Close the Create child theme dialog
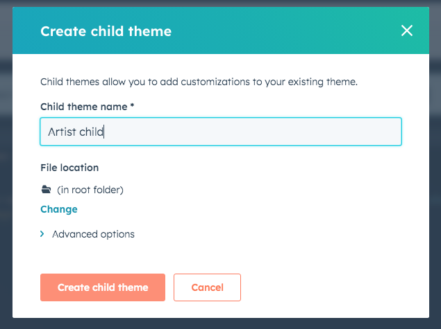Viewport: 441px width, 329px height. pyautogui.click(x=407, y=30)
